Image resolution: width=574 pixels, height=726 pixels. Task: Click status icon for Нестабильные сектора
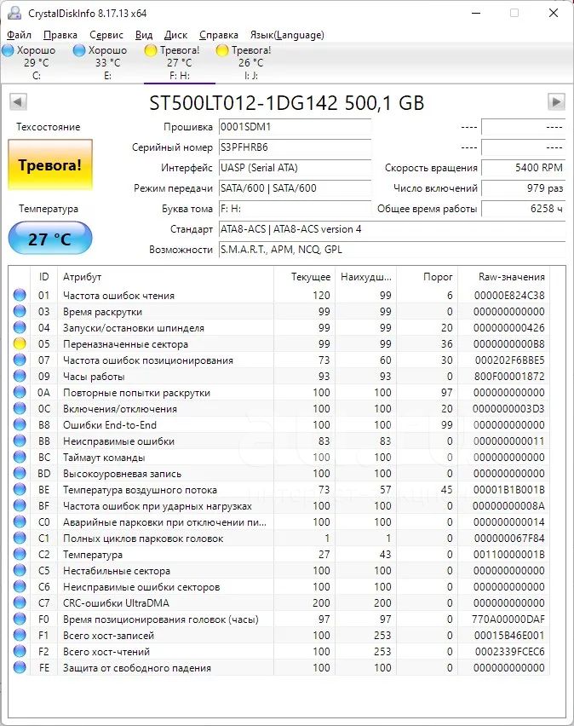[x=20, y=570]
